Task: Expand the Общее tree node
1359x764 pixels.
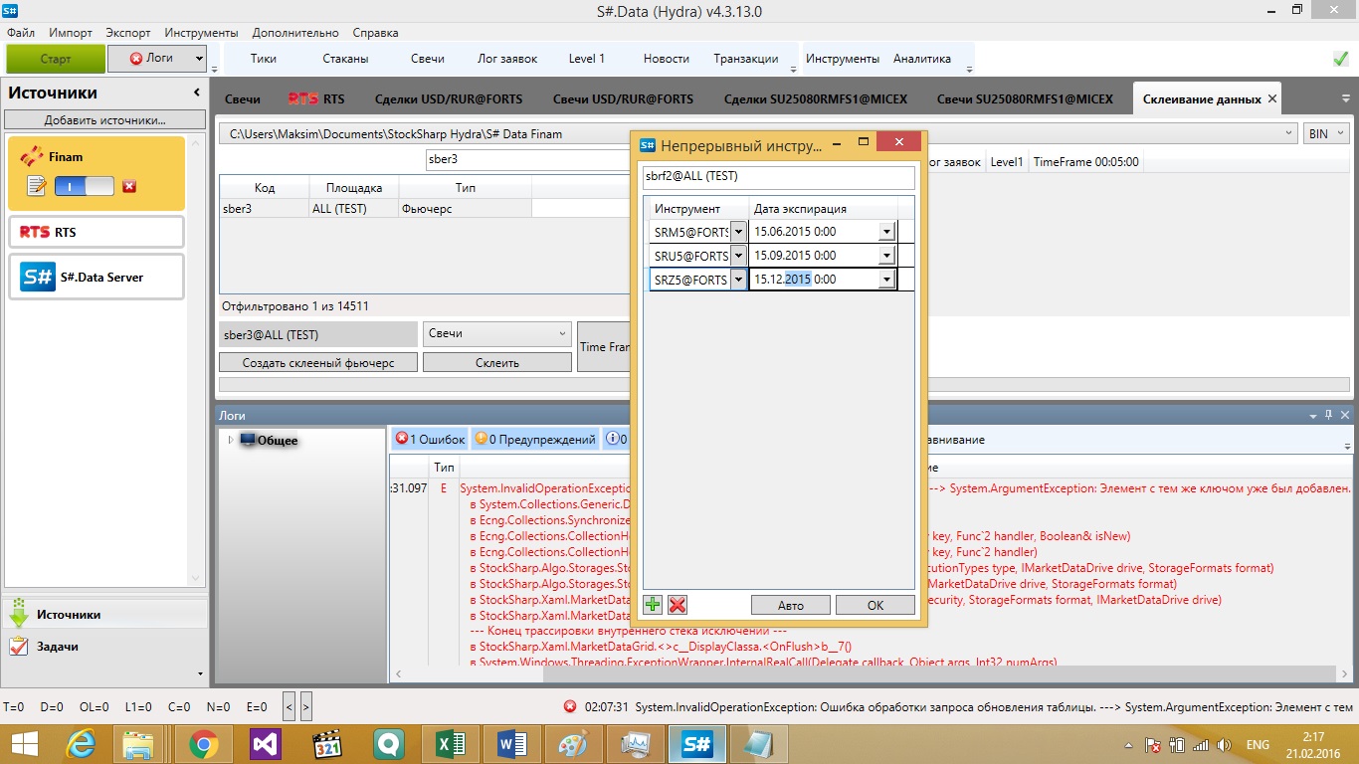Action: tap(231, 440)
